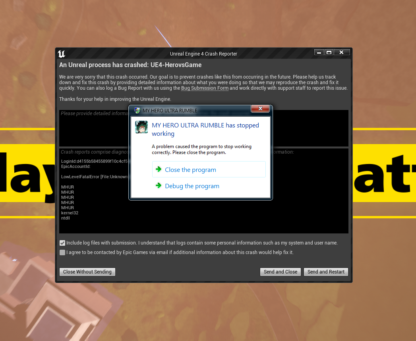Click Send and Restart button
The height and width of the screenshot is (341, 416).
(x=326, y=272)
